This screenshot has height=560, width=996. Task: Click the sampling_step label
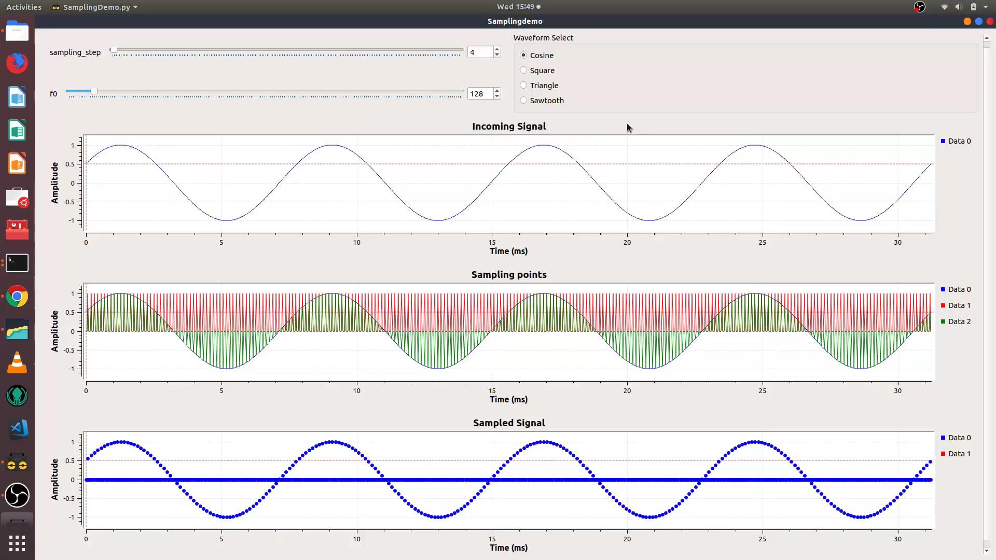(x=75, y=52)
